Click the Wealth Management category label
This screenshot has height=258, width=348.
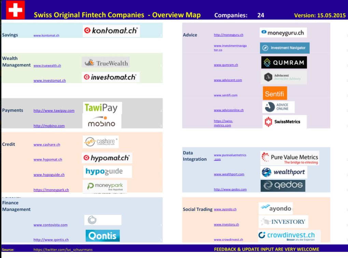click(x=16, y=62)
